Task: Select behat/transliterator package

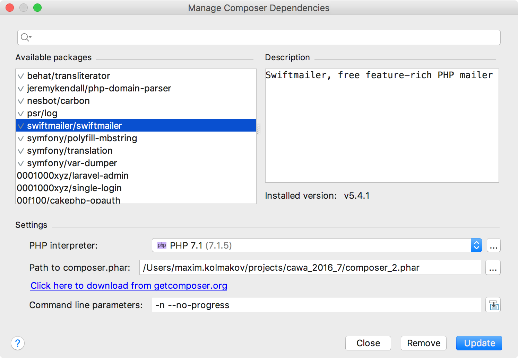Action: 136,76
